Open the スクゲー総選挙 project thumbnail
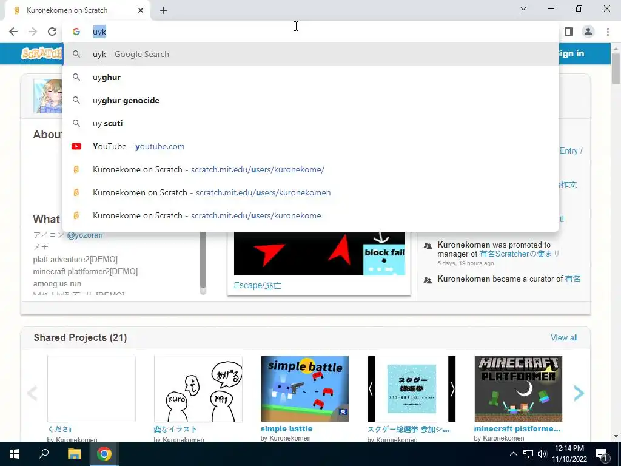 click(412, 389)
